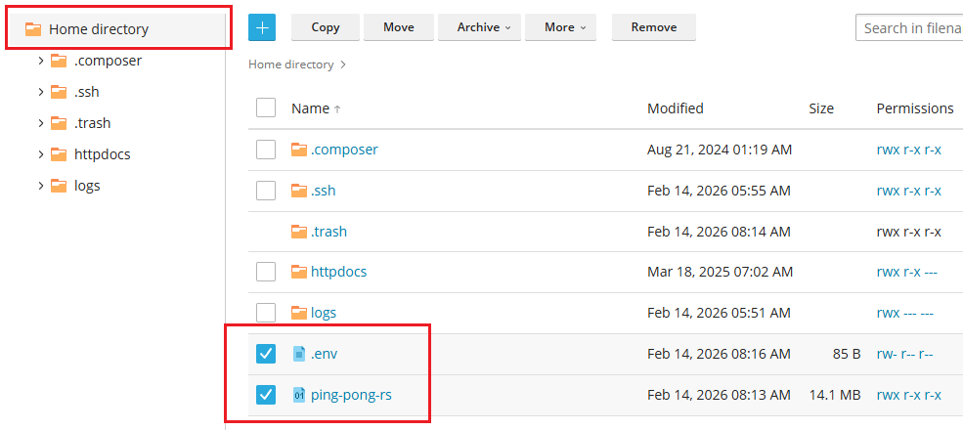Expand the .ssh folder in sidebar tree

(x=40, y=92)
